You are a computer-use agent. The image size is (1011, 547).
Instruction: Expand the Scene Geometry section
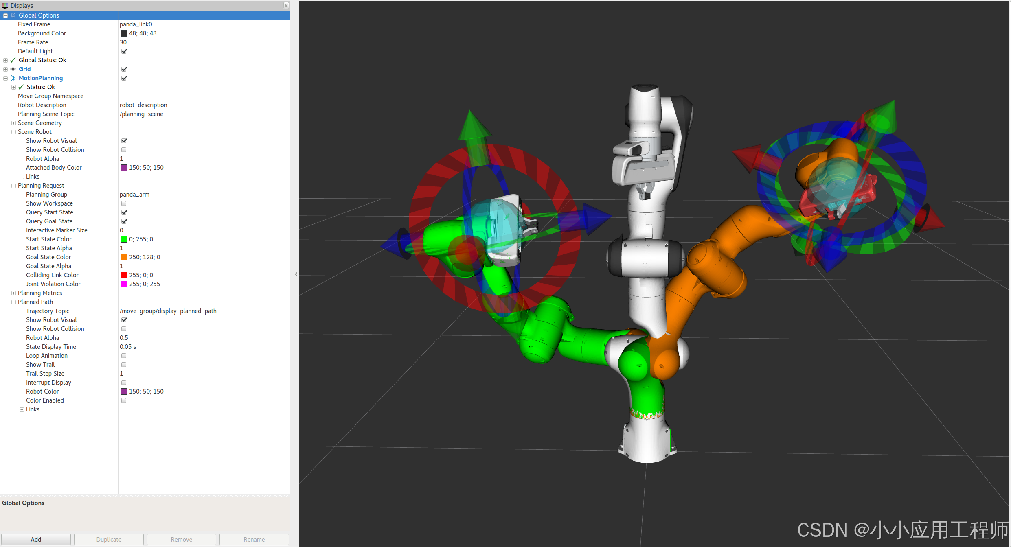pos(13,123)
